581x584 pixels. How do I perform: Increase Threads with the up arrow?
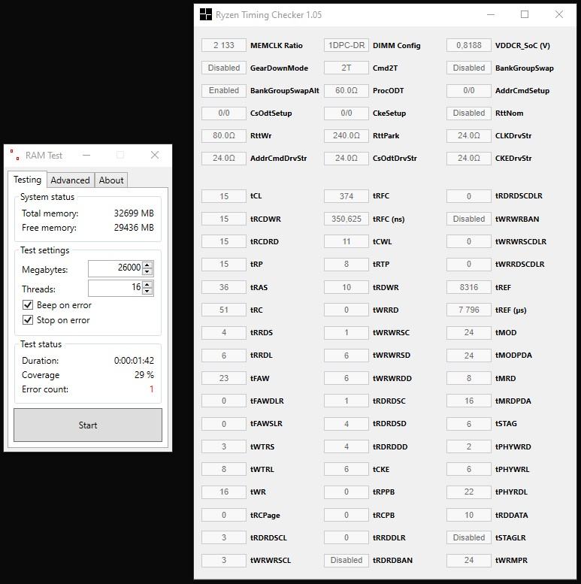click(x=147, y=284)
